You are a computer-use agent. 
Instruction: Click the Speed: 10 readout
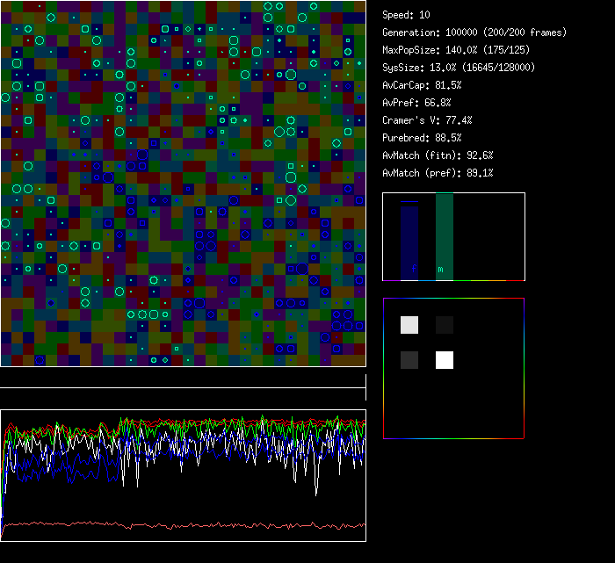pos(406,15)
